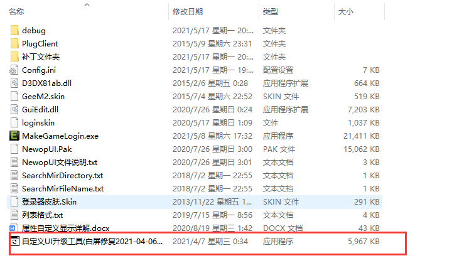This screenshot has width=474, height=273.
Task: Click the GuiEdit.dll file icon
Action: click(14, 109)
